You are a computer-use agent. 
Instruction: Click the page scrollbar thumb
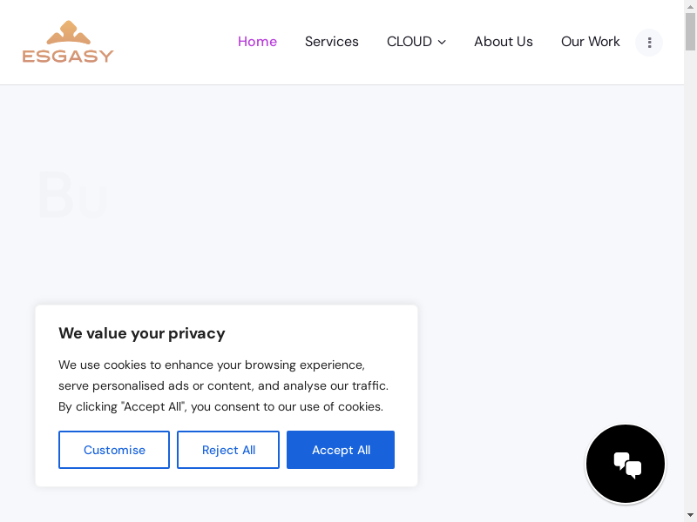[x=690, y=30]
